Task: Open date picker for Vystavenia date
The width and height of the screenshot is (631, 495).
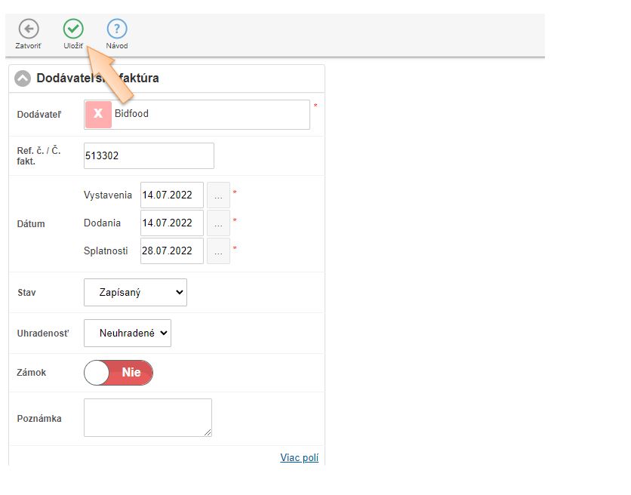Action: [x=218, y=195]
